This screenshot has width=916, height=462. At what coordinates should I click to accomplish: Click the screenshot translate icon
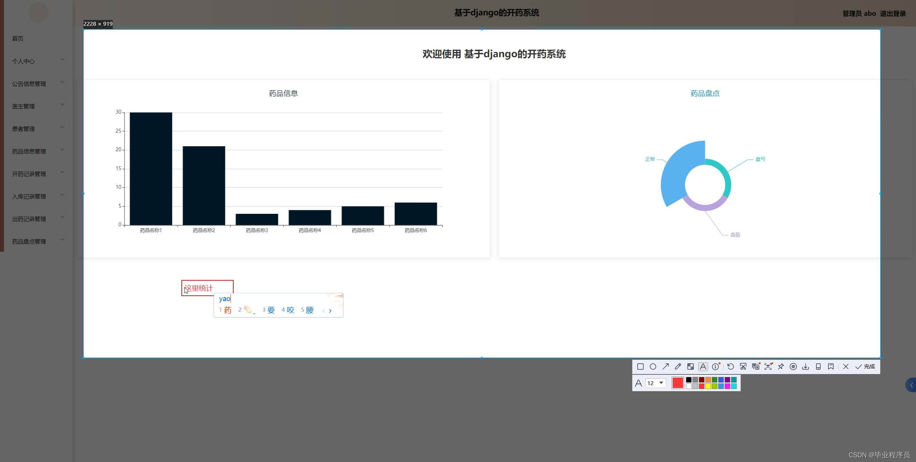click(x=756, y=367)
